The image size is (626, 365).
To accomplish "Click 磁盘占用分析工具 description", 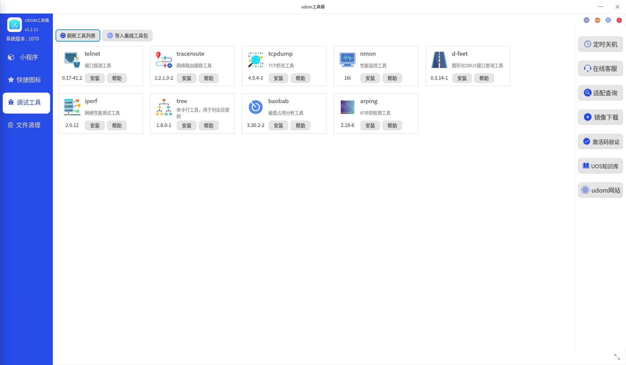I will tap(286, 113).
